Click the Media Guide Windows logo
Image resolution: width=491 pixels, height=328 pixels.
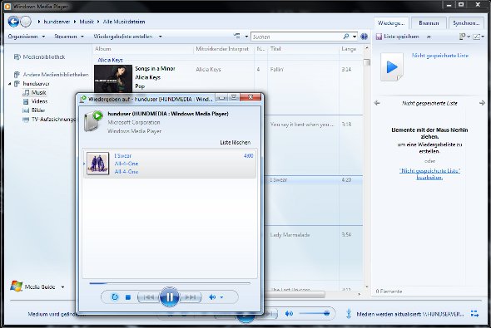[16, 286]
